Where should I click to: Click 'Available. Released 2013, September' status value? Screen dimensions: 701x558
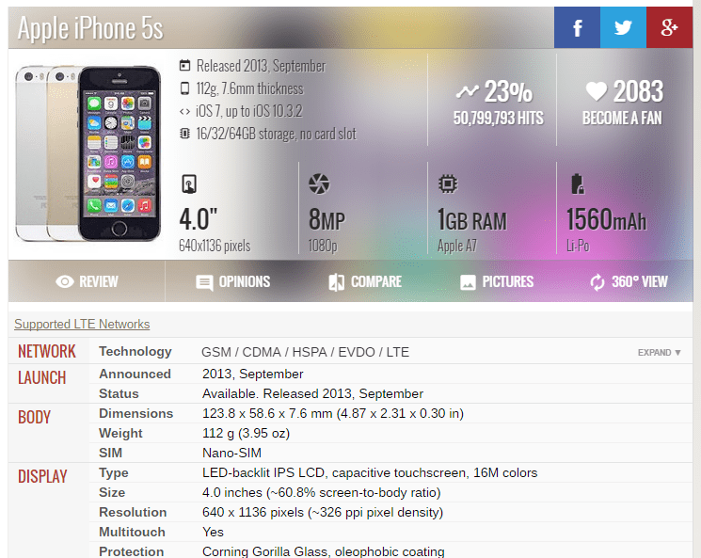[x=312, y=393]
